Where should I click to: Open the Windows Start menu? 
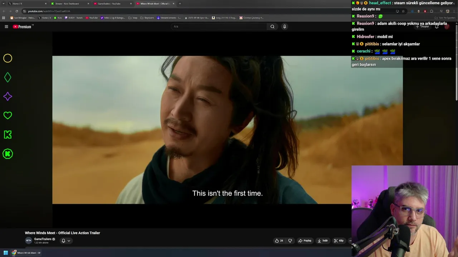(x=6, y=253)
